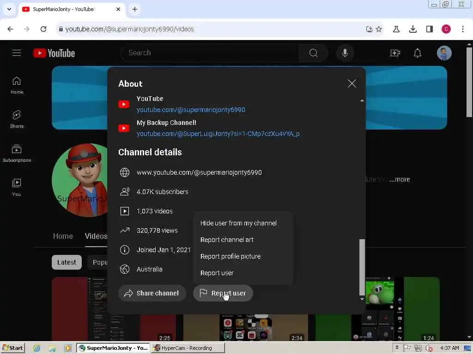Open Chrome downloads icon
The image size is (473, 354).
point(412,29)
